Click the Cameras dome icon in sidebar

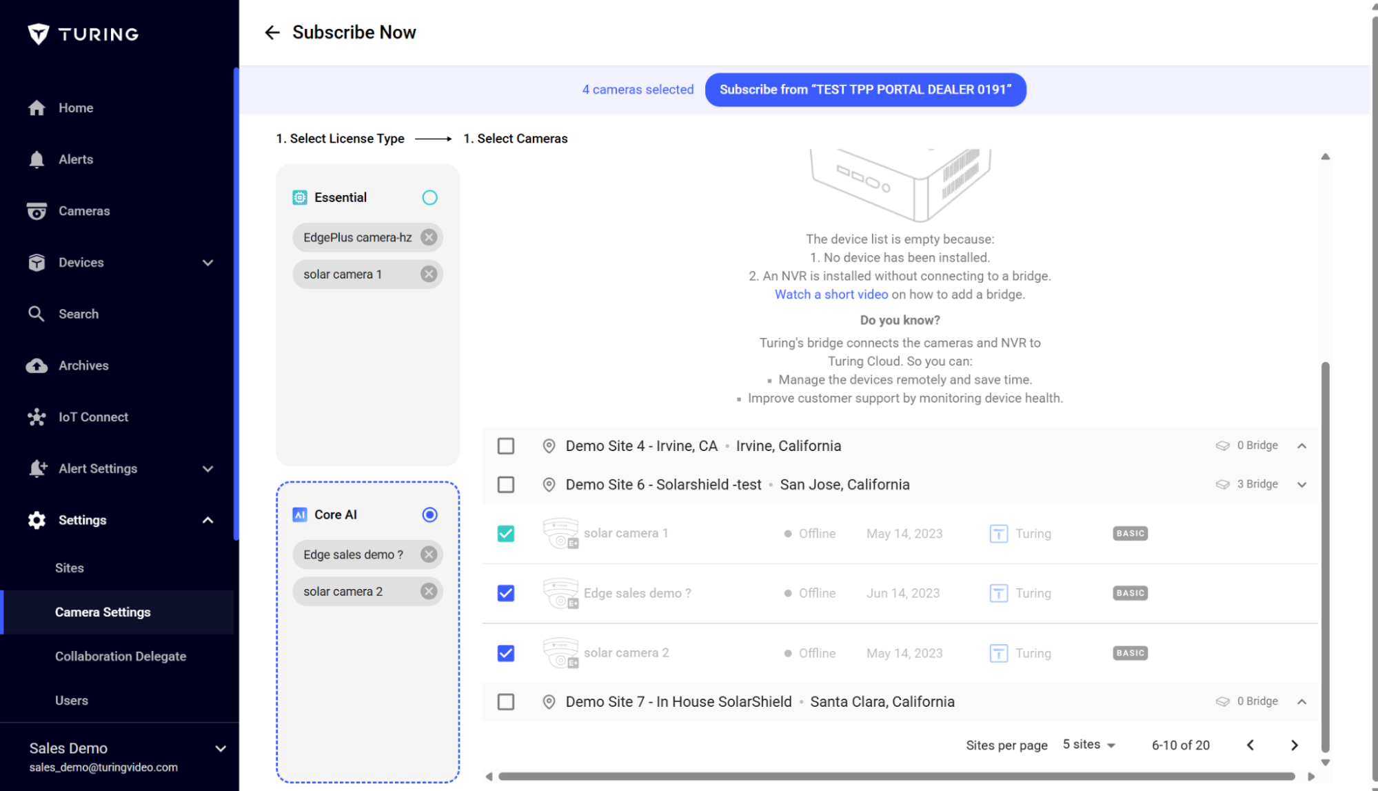37,211
